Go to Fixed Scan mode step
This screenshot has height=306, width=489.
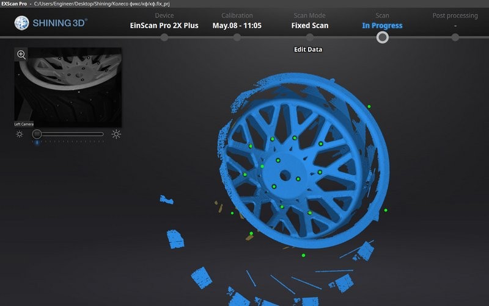[309, 26]
